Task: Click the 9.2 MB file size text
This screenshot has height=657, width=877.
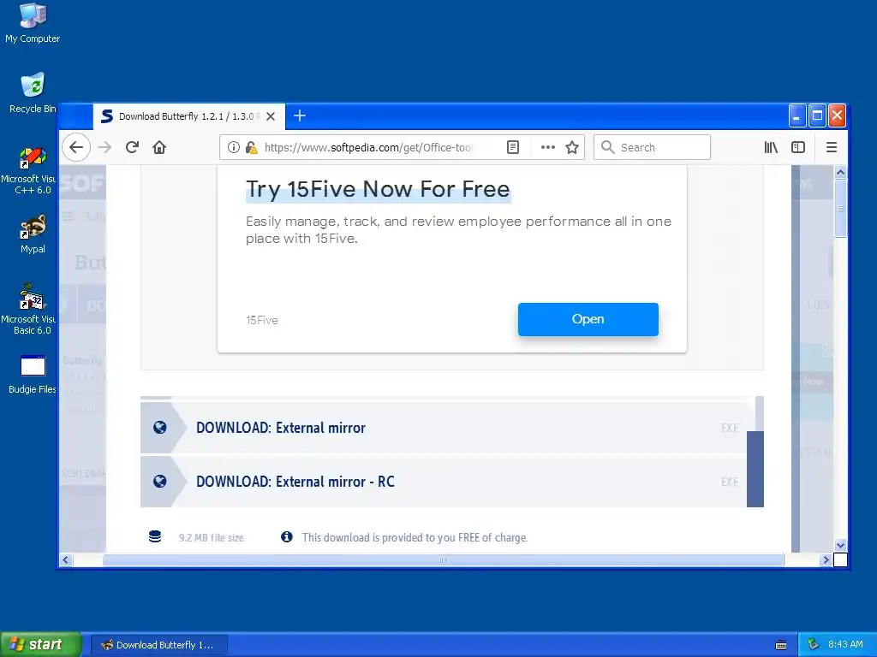Action: point(212,537)
